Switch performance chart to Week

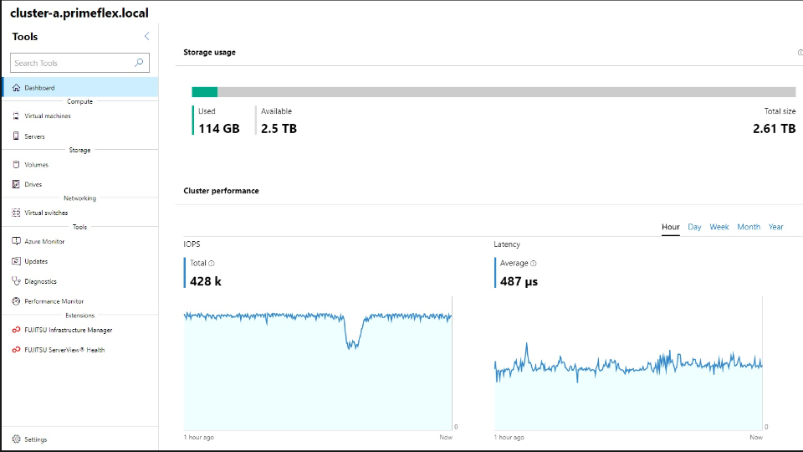(x=719, y=227)
